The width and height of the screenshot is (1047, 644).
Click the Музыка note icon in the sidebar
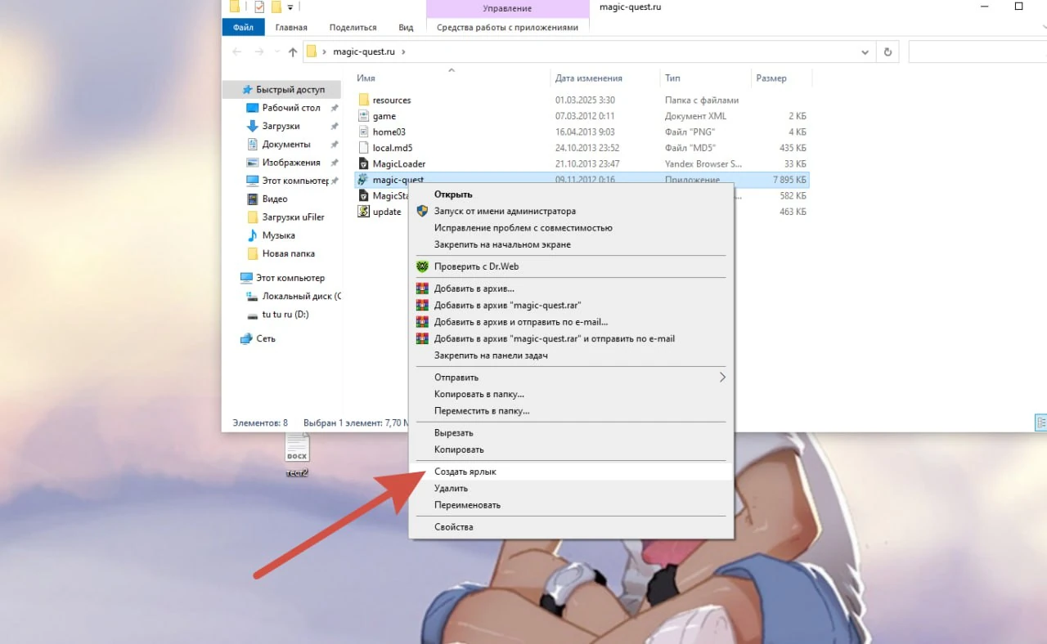tap(253, 235)
